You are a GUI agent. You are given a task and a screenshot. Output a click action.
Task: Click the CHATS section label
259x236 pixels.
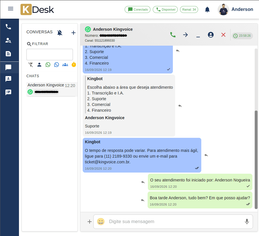33,76
